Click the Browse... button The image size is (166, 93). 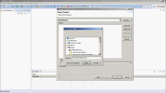pyautogui.click(x=127, y=20)
